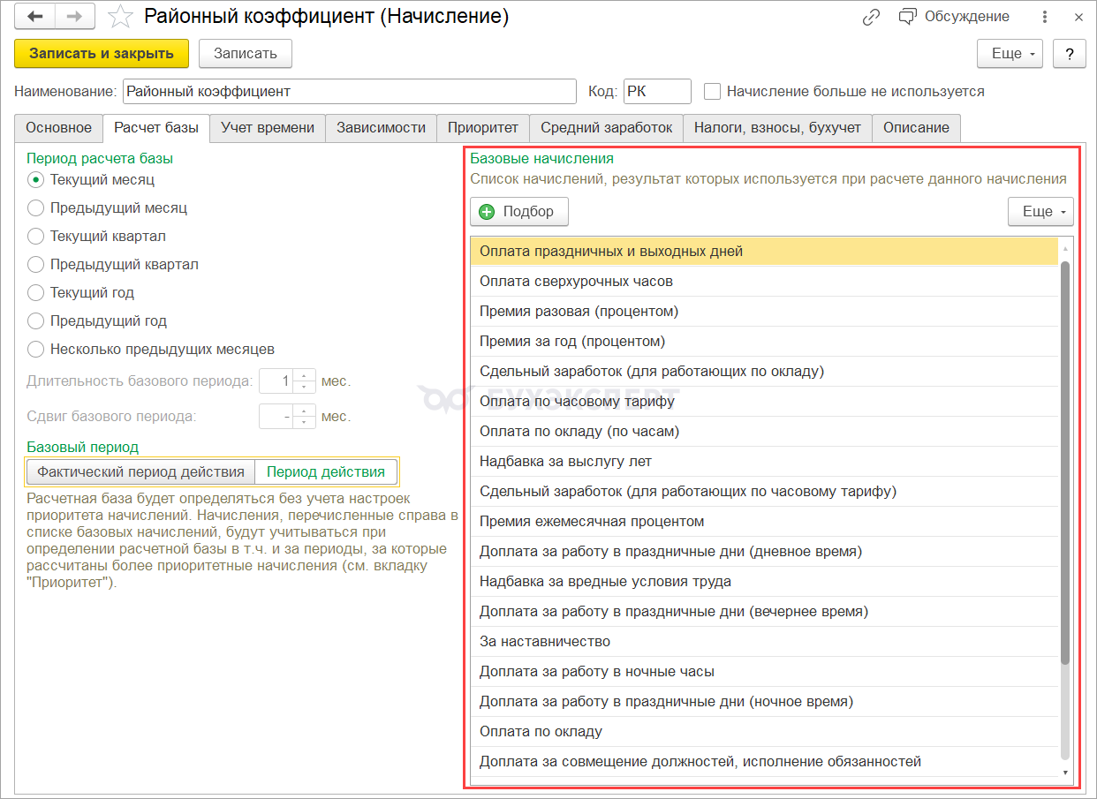This screenshot has height=799, width=1097.
Task: Open help with the question mark button
Action: tap(1070, 53)
